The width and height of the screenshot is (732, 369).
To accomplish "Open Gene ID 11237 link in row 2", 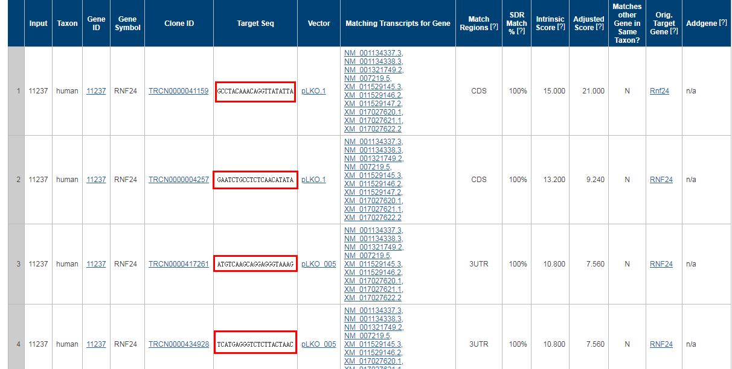I will pos(96,180).
